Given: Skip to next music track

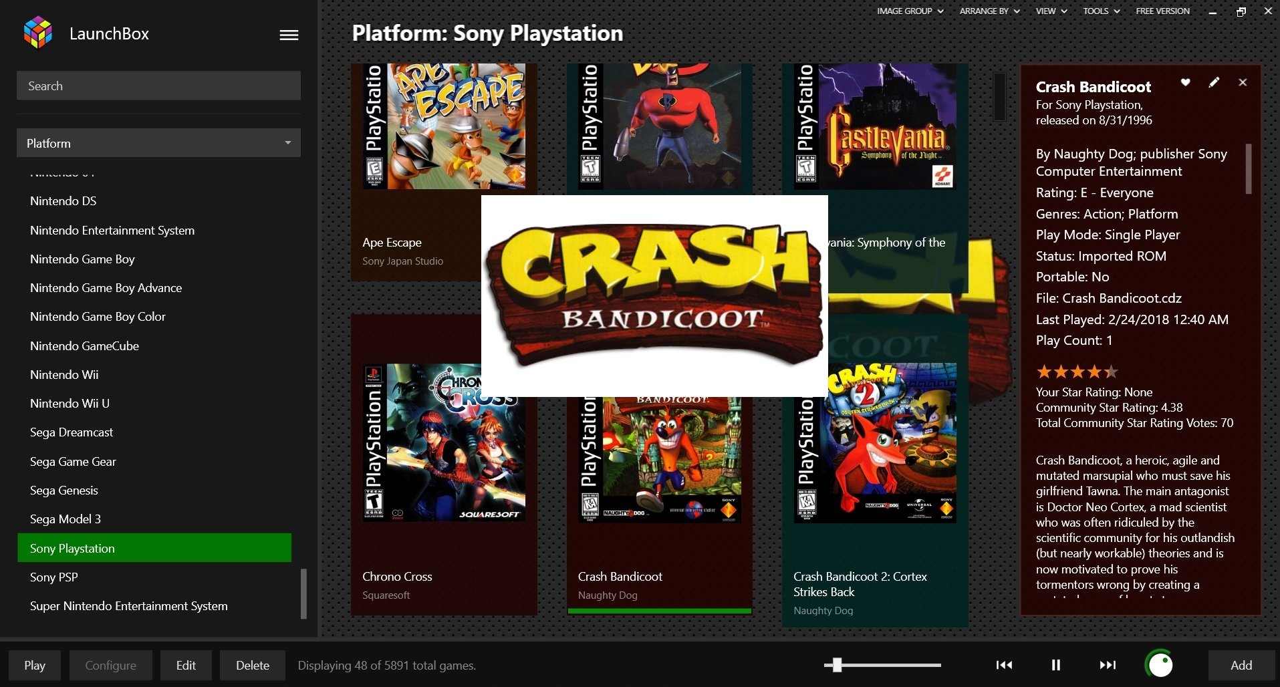Looking at the screenshot, I should 1108,665.
